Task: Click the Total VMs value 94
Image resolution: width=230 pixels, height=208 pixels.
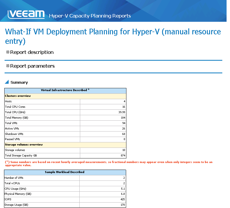Action: click(x=124, y=123)
